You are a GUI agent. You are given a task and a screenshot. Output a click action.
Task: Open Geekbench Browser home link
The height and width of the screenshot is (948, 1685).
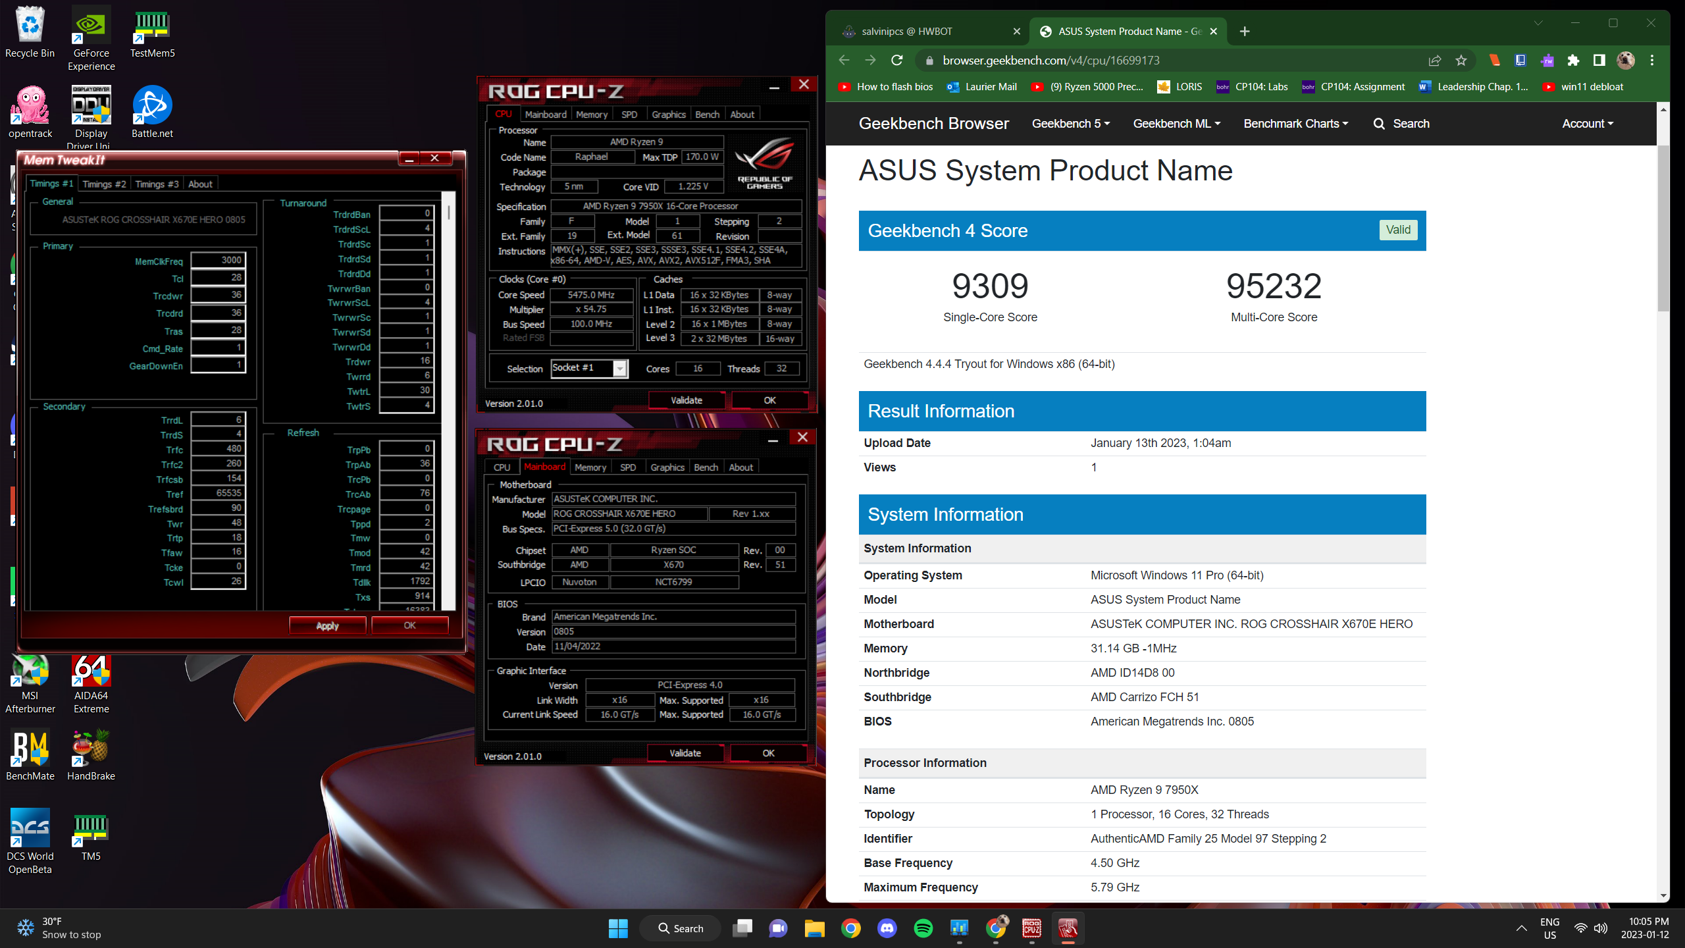coord(933,124)
